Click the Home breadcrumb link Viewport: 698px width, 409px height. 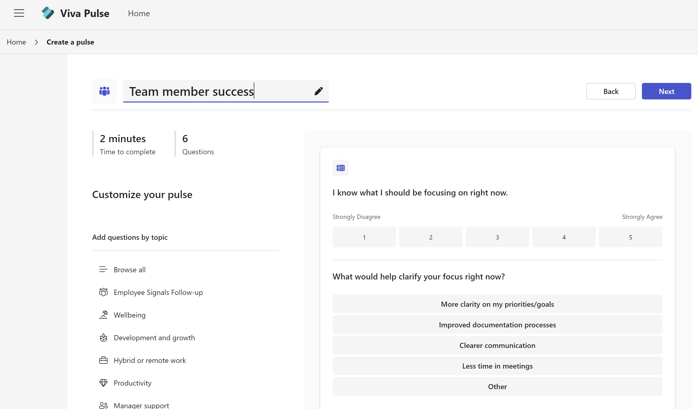tap(16, 42)
